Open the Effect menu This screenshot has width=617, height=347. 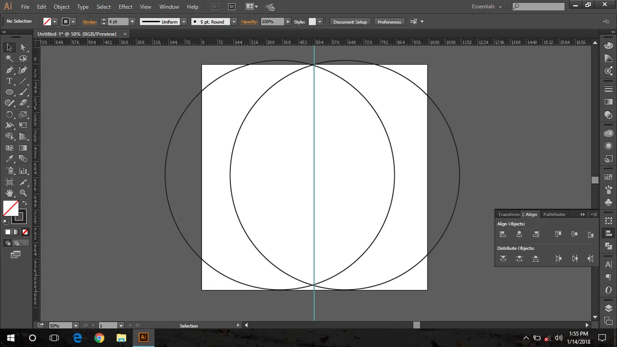[125, 7]
